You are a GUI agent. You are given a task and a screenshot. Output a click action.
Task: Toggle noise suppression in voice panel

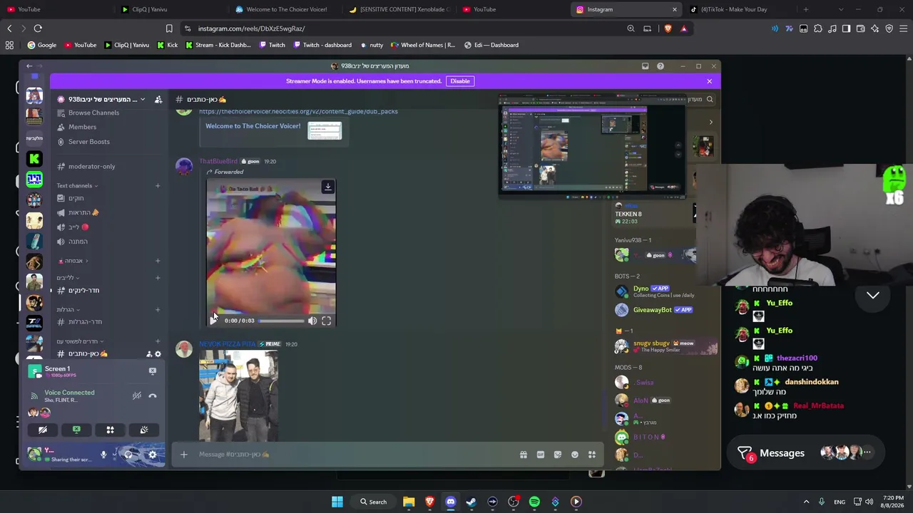(x=137, y=395)
